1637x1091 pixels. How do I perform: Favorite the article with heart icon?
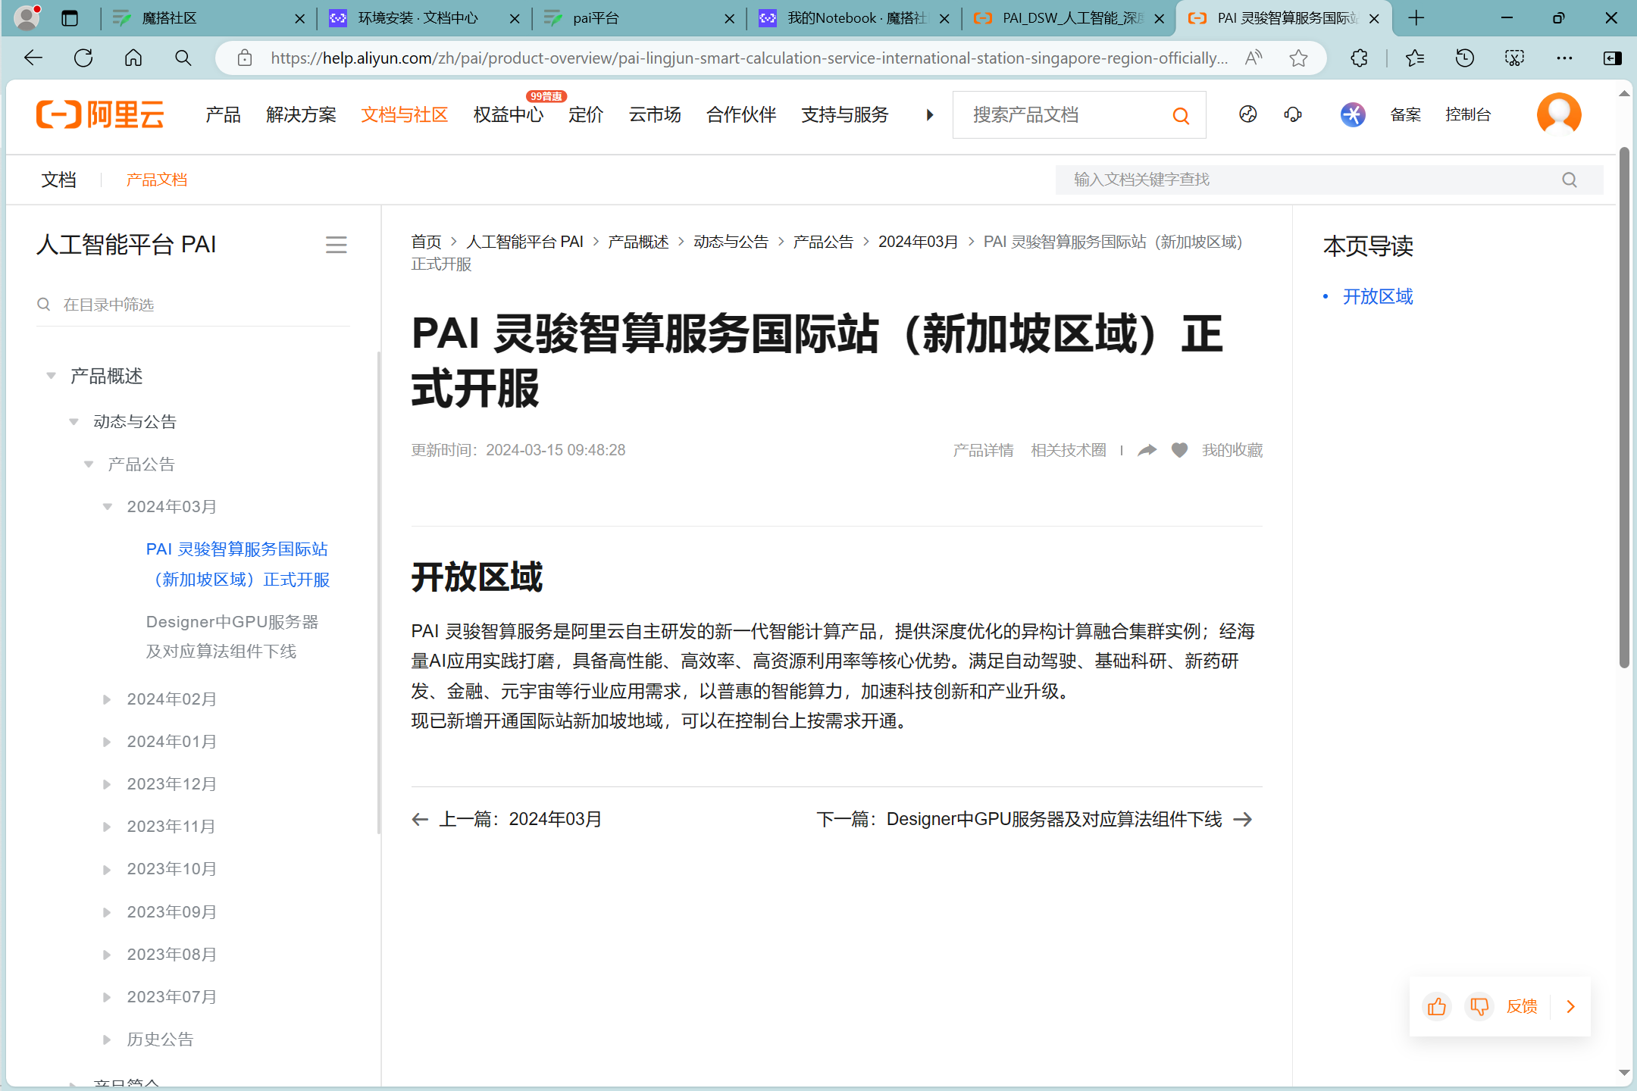pyautogui.click(x=1179, y=450)
